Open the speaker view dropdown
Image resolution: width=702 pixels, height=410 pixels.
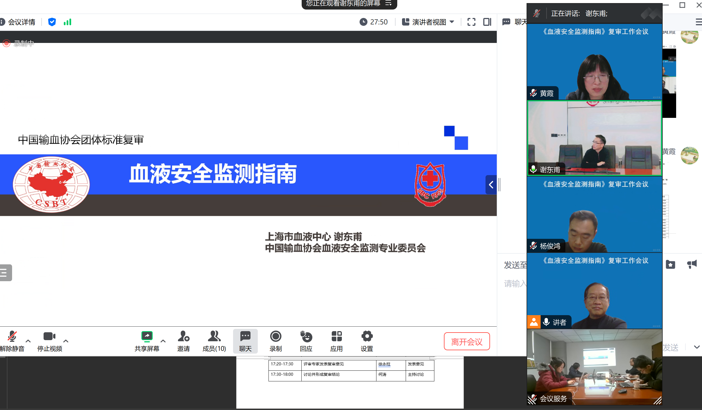pyautogui.click(x=428, y=22)
